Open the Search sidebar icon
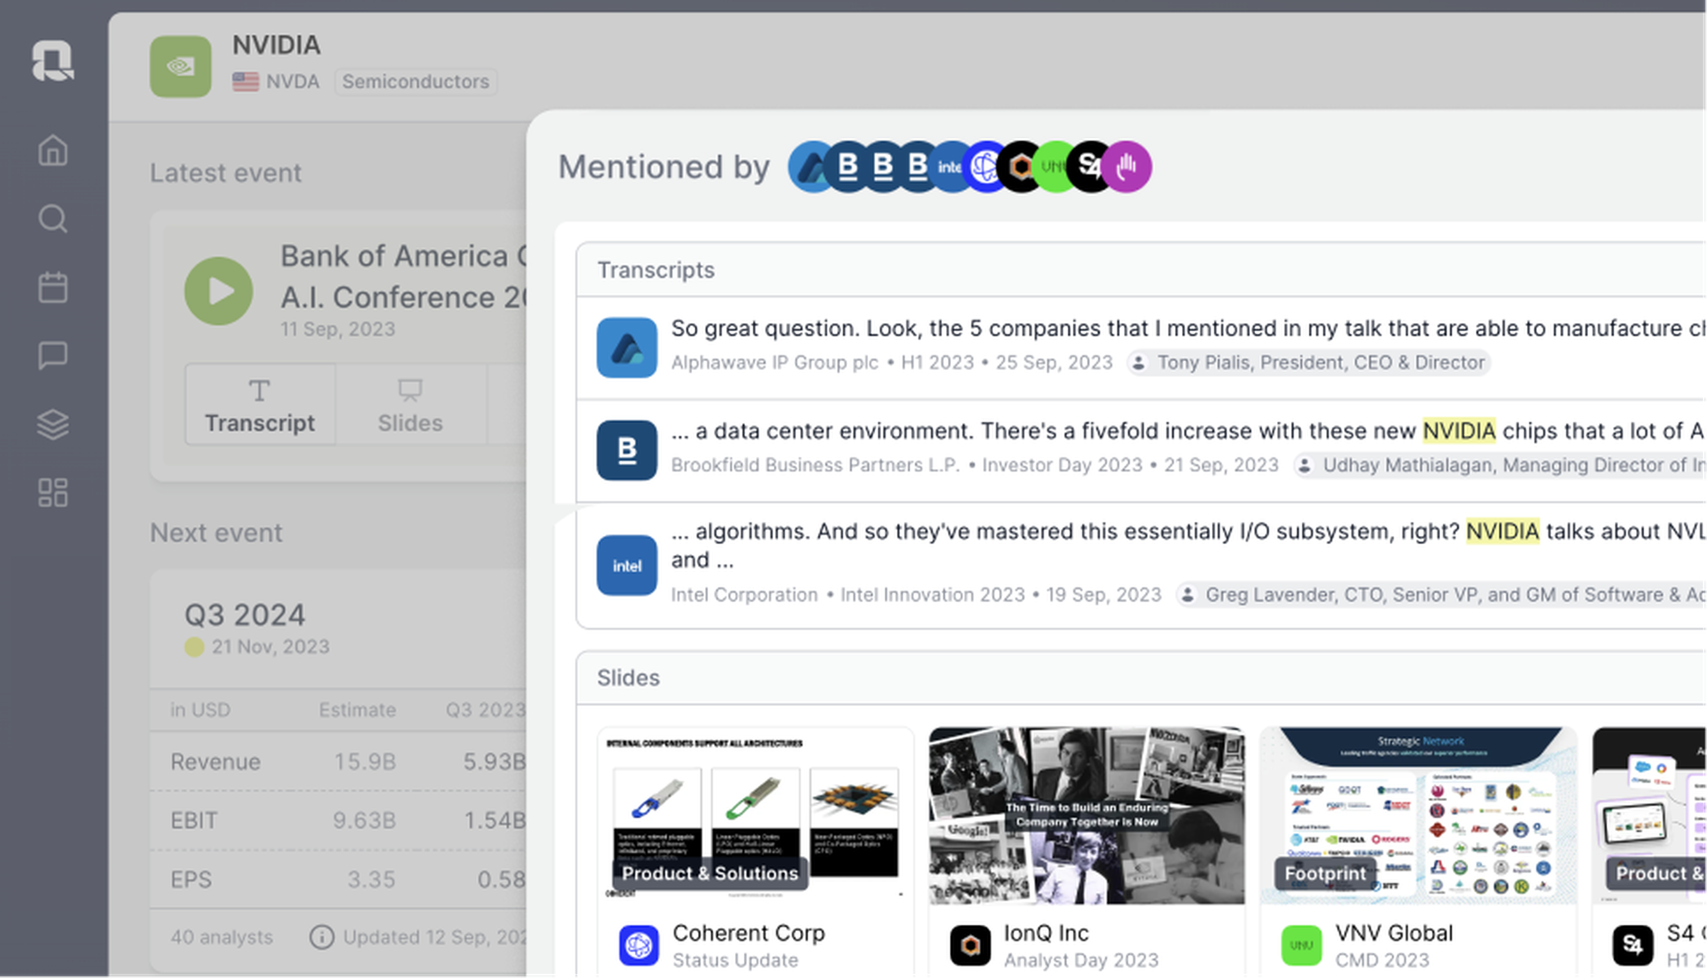 click(53, 218)
